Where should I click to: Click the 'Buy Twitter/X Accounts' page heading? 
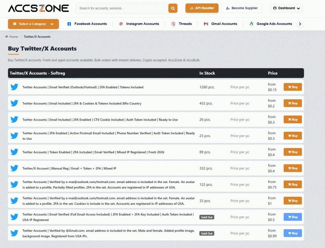[x=42, y=49]
